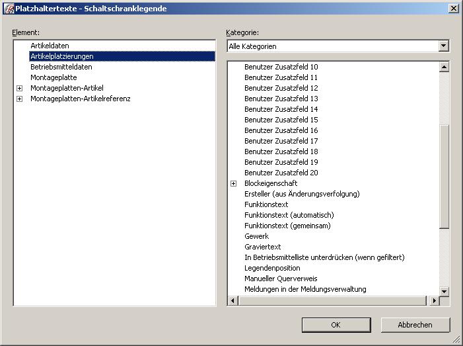Select Ersteller (aus Änderungsverfolgung)

(x=302, y=194)
